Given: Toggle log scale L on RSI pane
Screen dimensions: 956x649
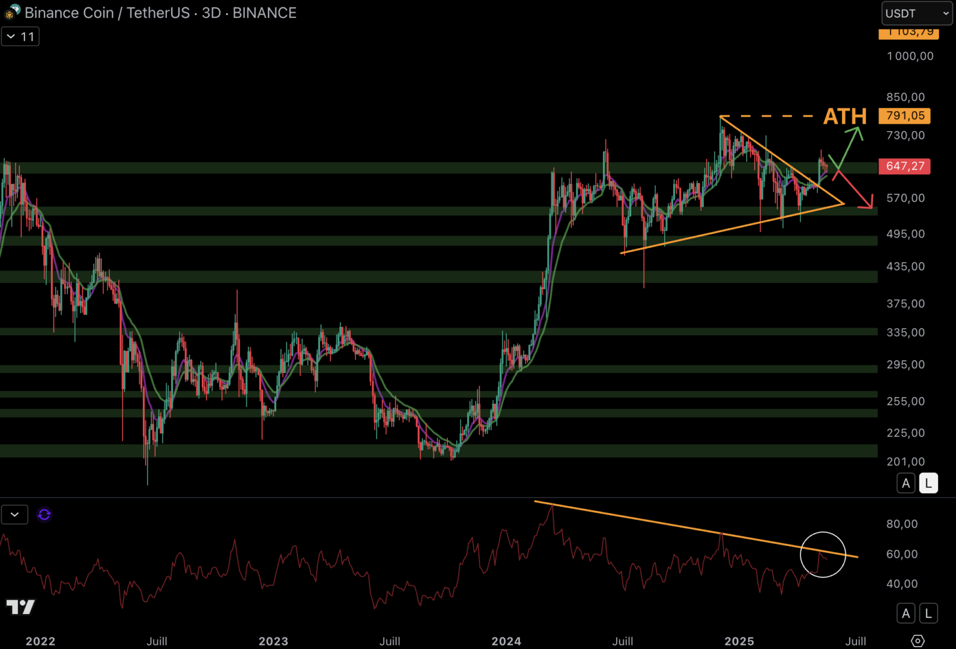Looking at the screenshot, I should (928, 614).
